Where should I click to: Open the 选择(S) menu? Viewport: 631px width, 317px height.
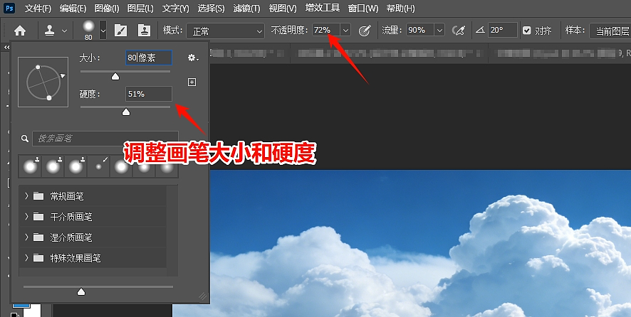pyautogui.click(x=212, y=8)
